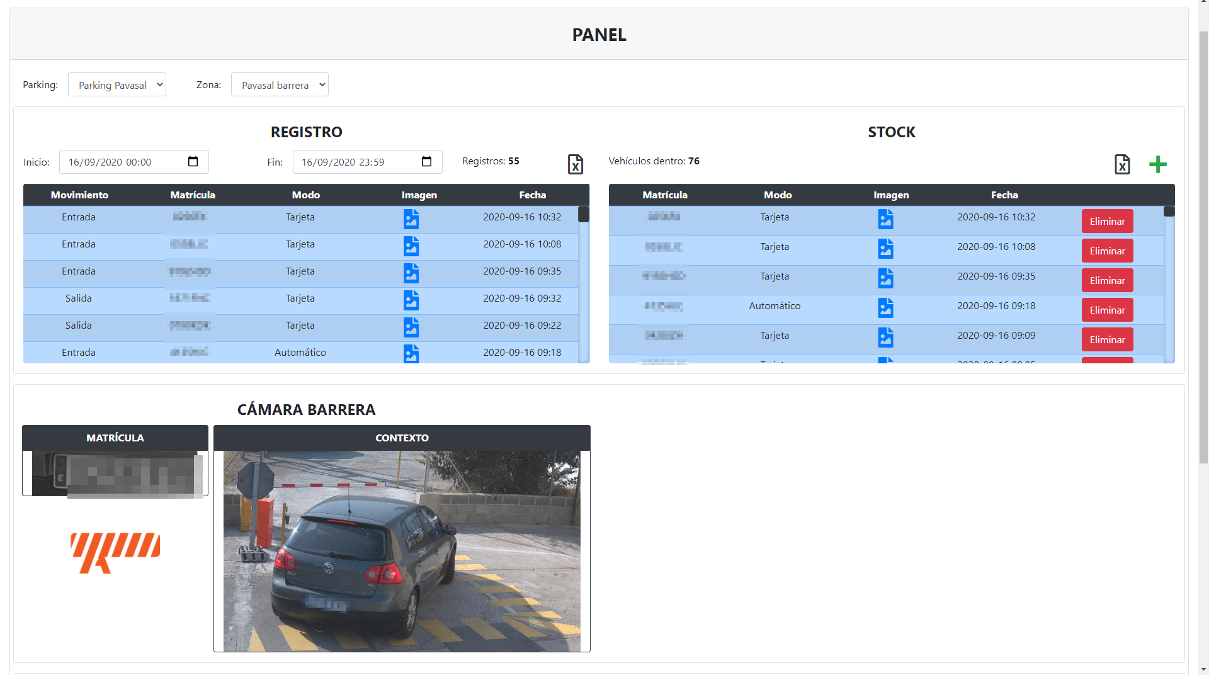
Task: Open image for 09:22 Salida record
Action: click(x=411, y=327)
